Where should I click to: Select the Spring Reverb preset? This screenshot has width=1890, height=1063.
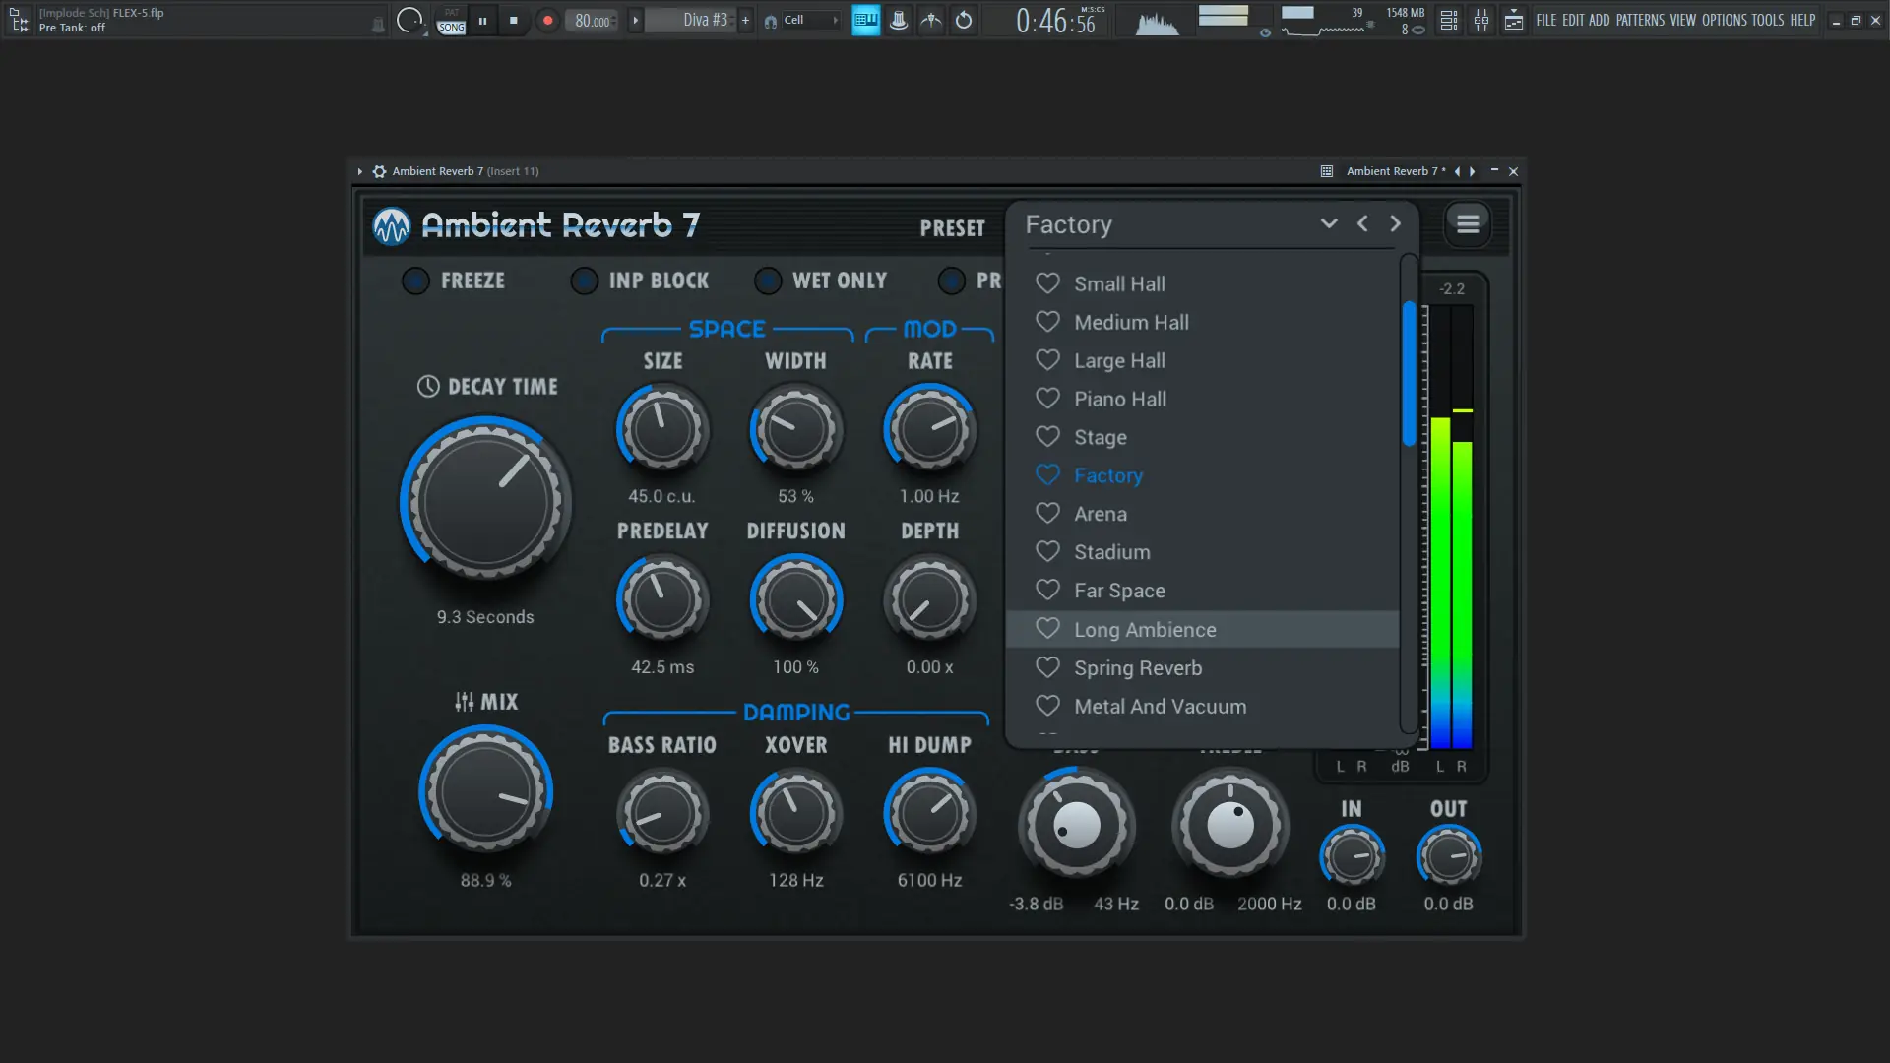(x=1137, y=668)
